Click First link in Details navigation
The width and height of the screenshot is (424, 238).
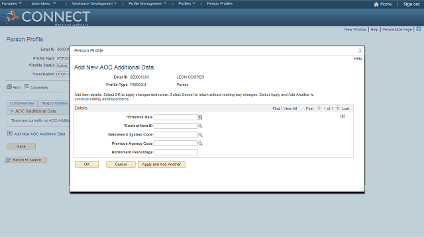[x=309, y=108]
